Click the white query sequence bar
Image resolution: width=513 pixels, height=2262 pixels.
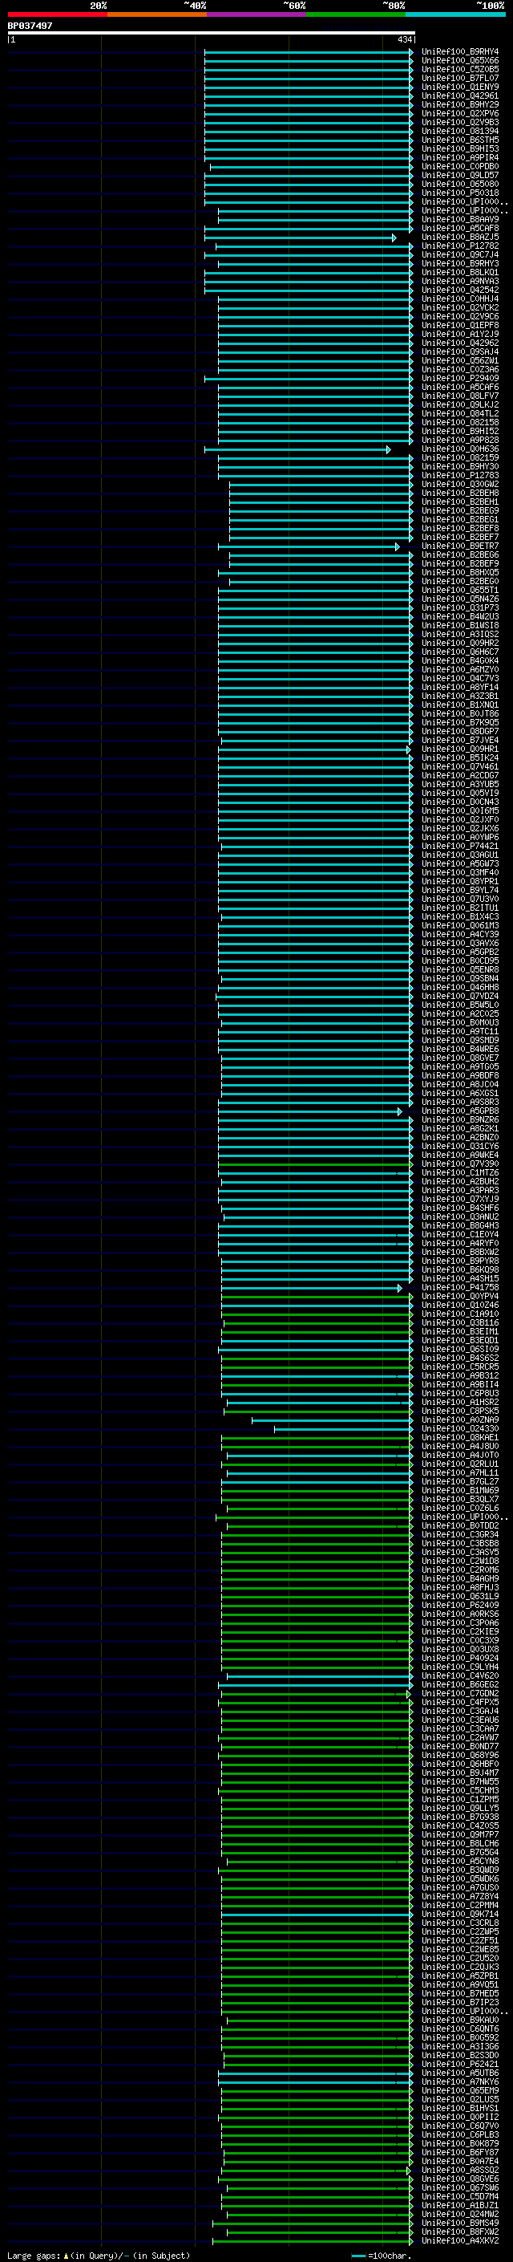pos(212,32)
